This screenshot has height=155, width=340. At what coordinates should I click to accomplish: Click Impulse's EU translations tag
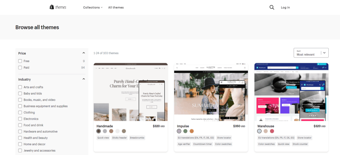(x=196, y=138)
